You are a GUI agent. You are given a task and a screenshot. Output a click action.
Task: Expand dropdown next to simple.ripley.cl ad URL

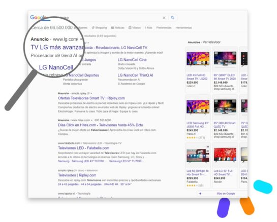tap(91, 93)
